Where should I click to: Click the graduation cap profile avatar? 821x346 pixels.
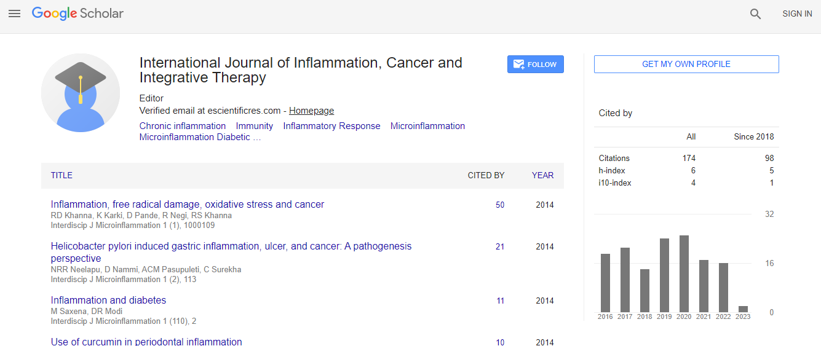[x=81, y=93]
